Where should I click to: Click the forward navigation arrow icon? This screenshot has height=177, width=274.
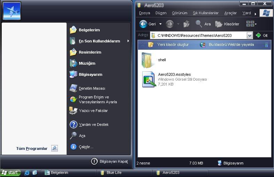(x=169, y=24)
